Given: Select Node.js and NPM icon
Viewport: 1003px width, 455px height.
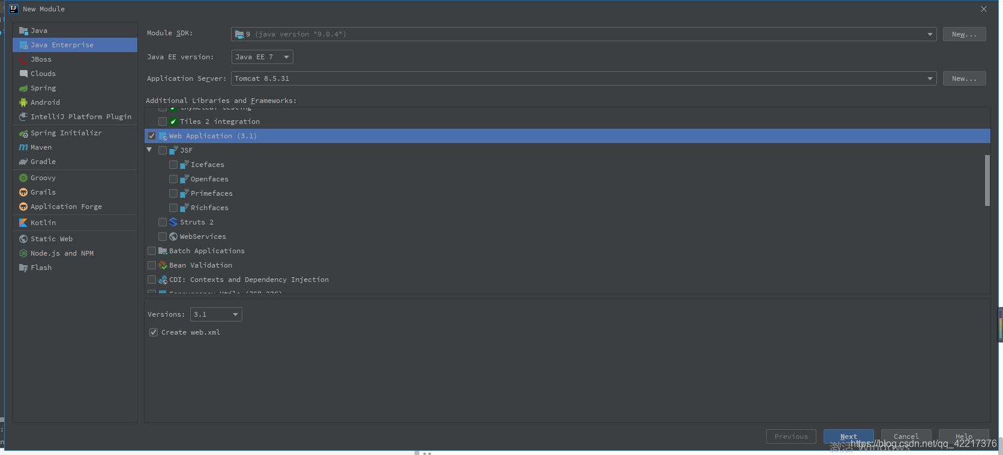Looking at the screenshot, I should coord(23,253).
